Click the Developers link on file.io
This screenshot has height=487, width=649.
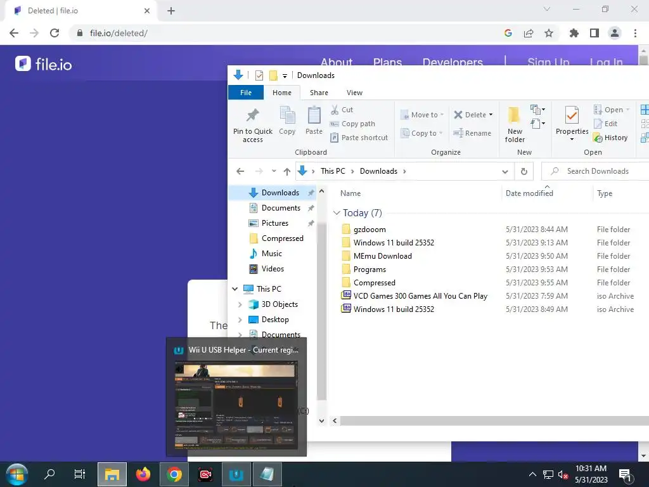(453, 63)
